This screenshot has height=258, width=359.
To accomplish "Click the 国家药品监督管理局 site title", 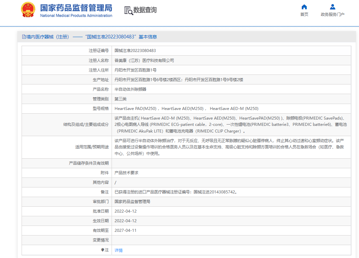I will click(76, 8).
